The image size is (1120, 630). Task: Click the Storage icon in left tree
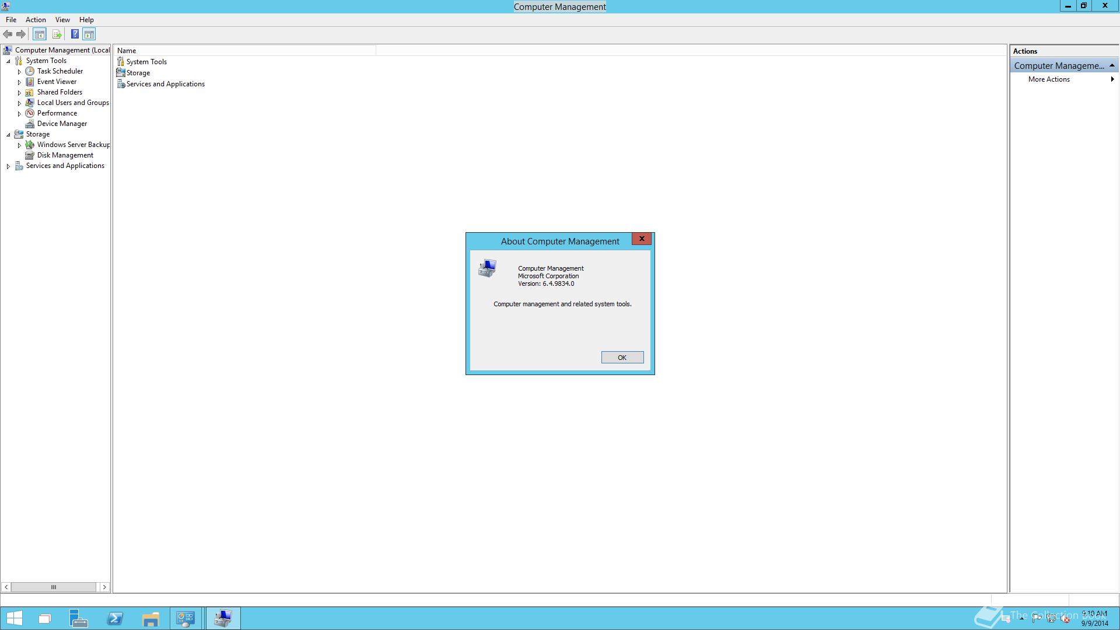click(19, 134)
